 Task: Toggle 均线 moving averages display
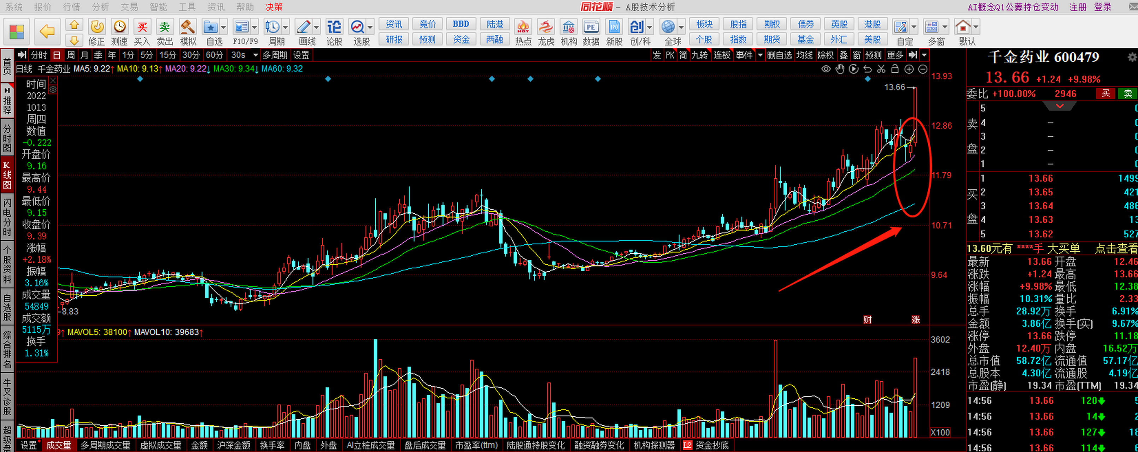tap(804, 55)
